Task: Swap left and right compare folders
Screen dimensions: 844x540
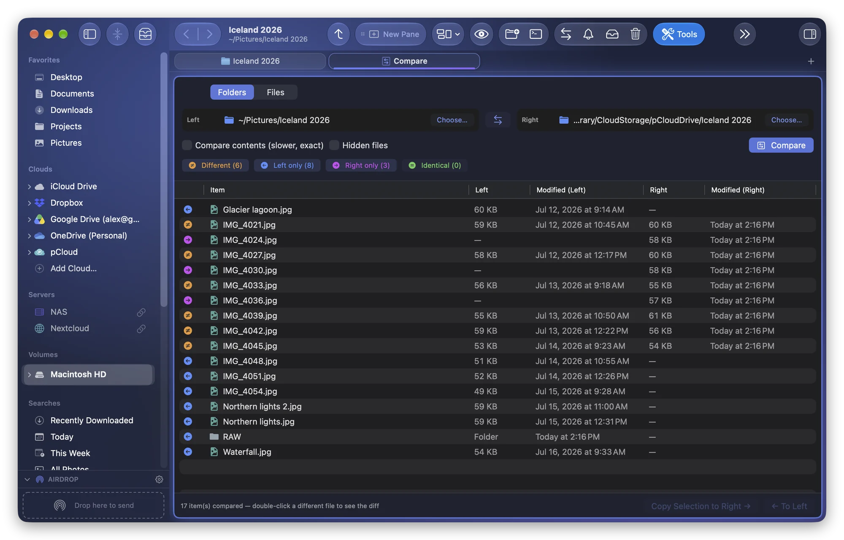Action: (x=498, y=120)
